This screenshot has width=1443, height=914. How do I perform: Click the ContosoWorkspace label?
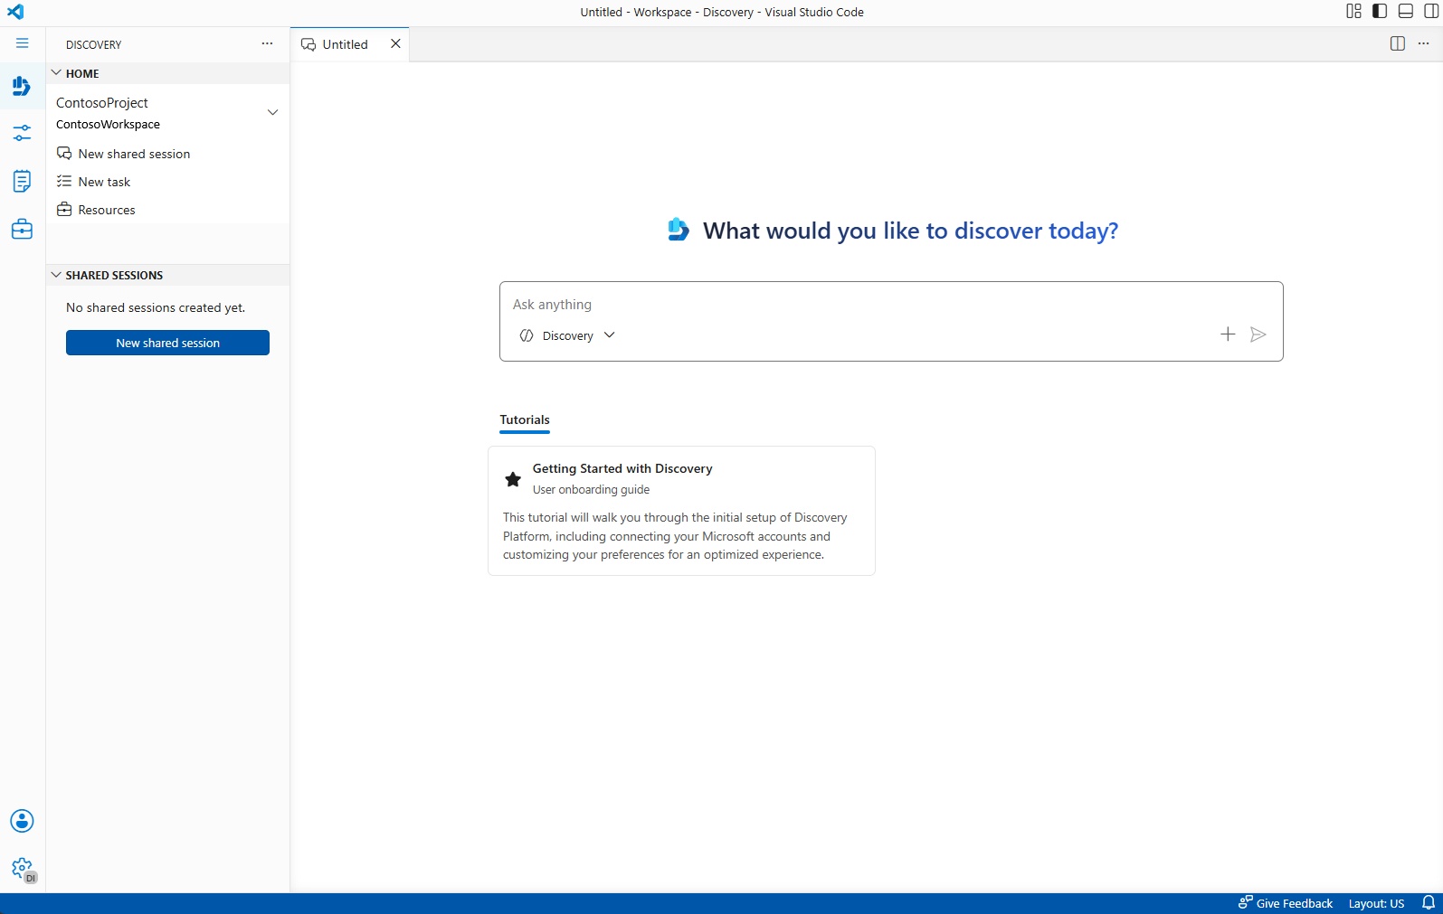tap(108, 125)
